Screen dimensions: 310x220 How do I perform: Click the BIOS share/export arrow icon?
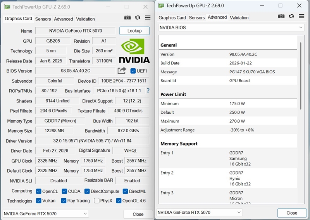122,71
